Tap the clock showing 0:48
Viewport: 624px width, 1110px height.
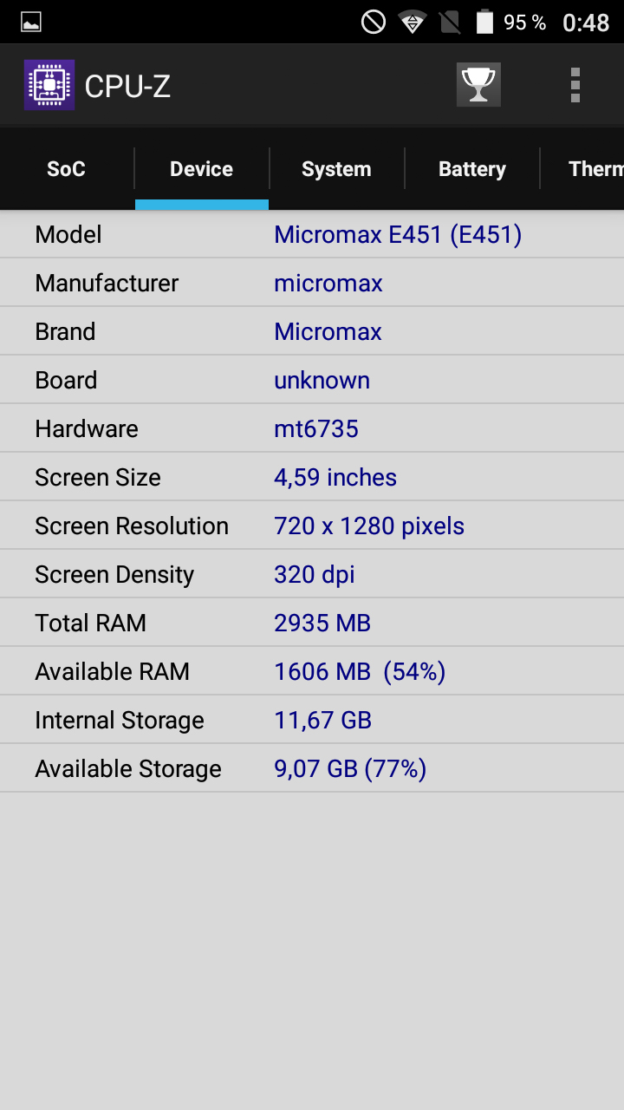click(x=586, y=23)
